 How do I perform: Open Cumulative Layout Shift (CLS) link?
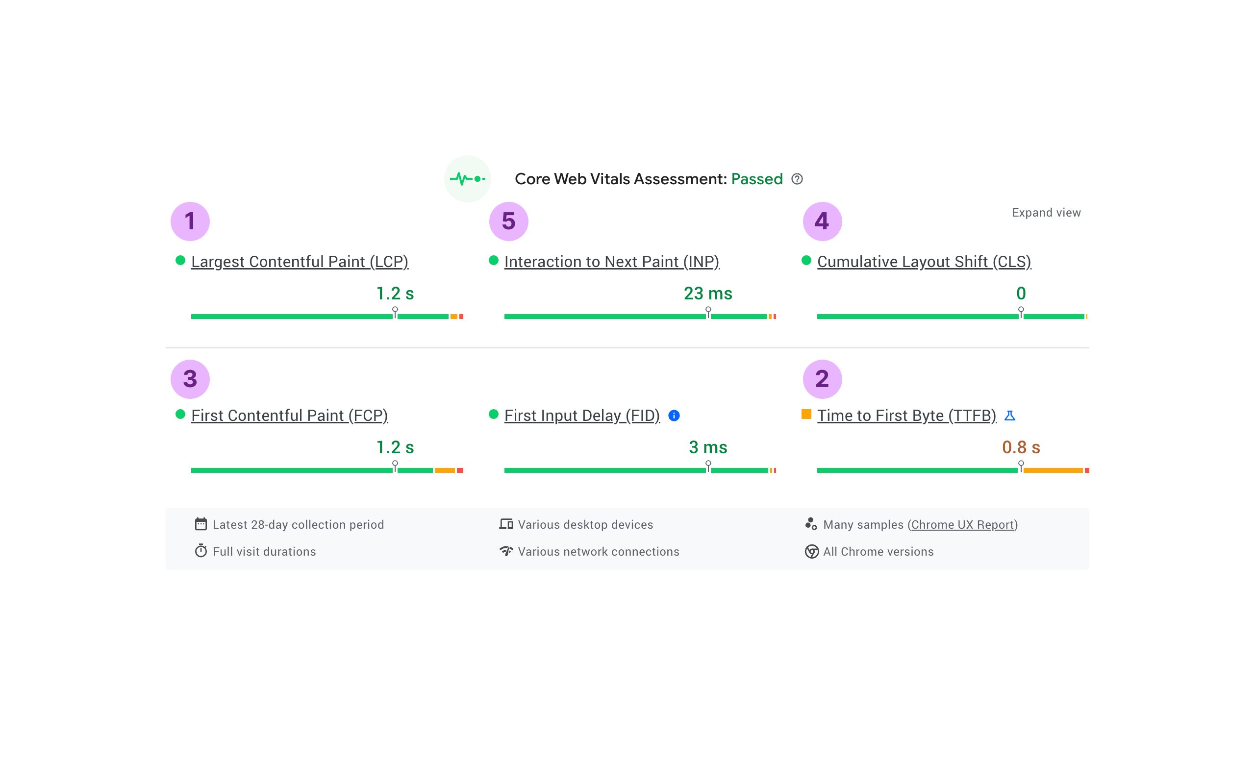(x=924, y=262)
